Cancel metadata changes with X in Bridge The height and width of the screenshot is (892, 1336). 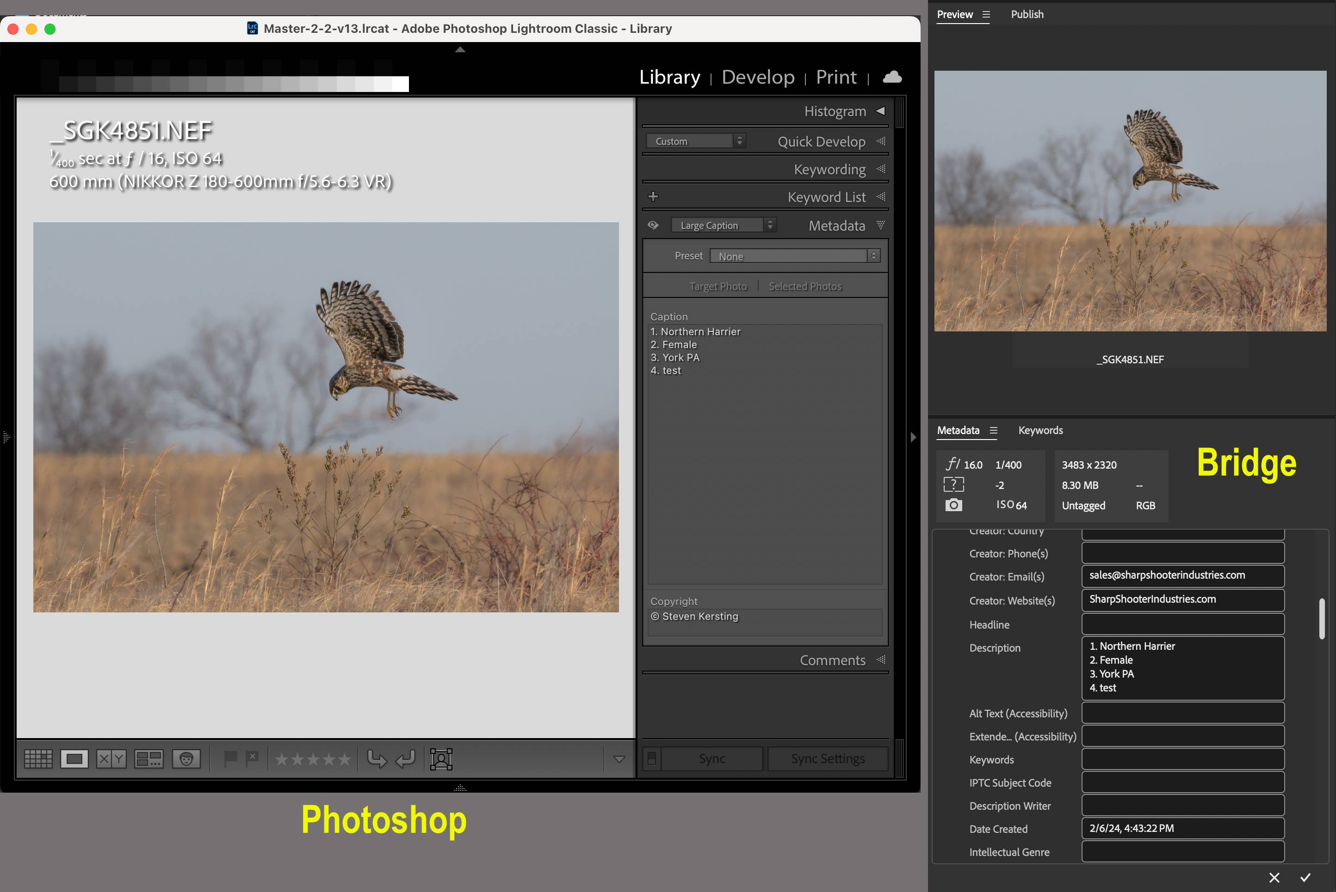pyautogui.click(x=1274, y=878)
